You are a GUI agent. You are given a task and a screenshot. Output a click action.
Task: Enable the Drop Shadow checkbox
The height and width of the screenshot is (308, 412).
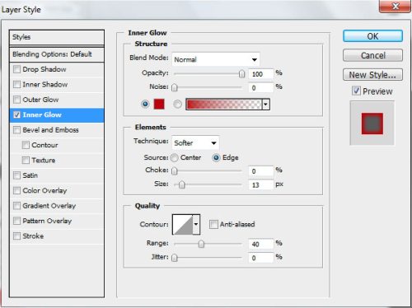point(17,69)
